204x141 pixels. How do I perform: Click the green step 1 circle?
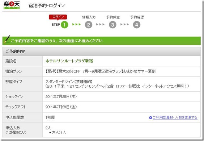[64, 25]
